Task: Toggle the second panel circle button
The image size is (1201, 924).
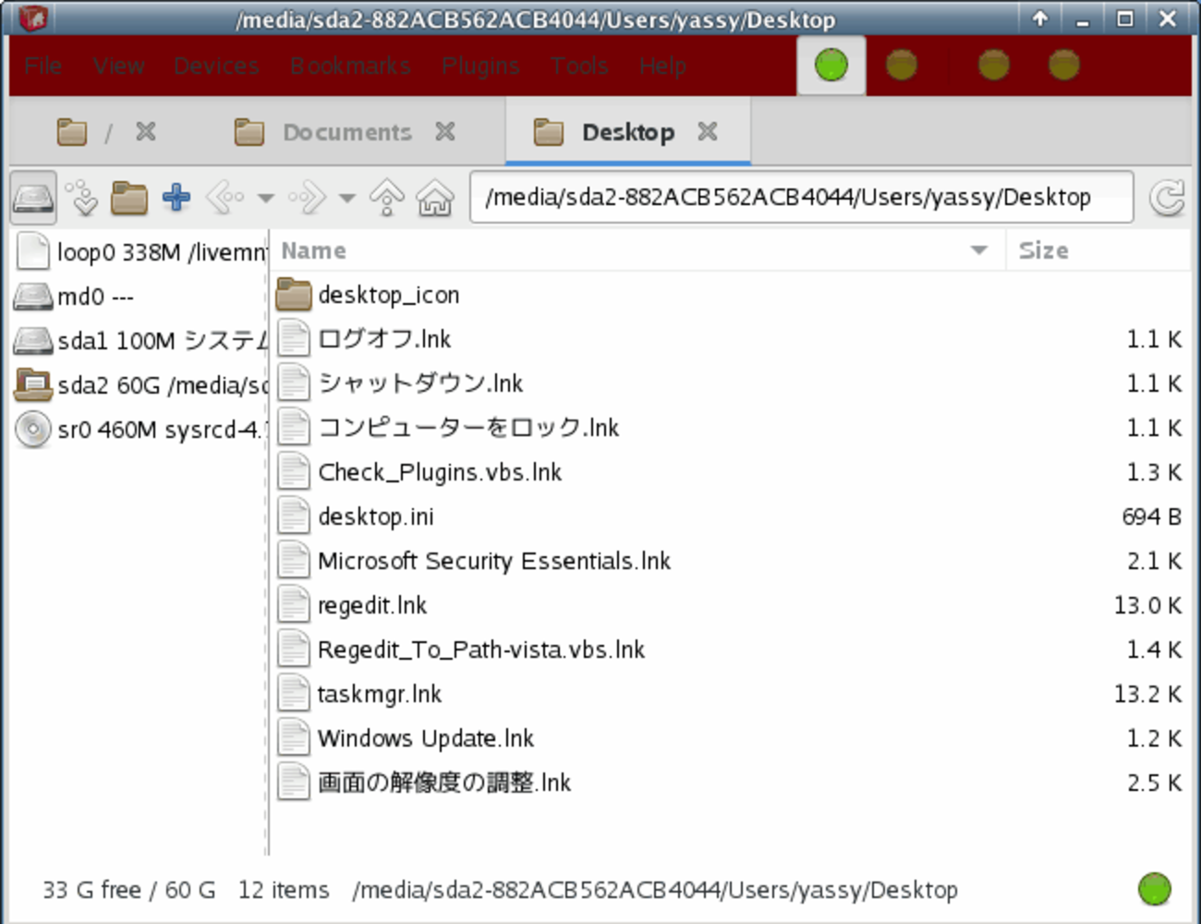Action: (x=902, y=66)
